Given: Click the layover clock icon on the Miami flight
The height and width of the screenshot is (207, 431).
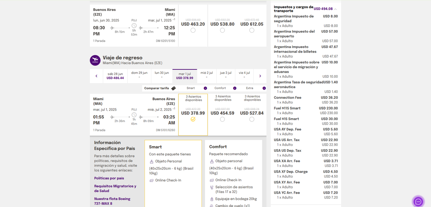Looking at the screenshot, I should 134,115.
